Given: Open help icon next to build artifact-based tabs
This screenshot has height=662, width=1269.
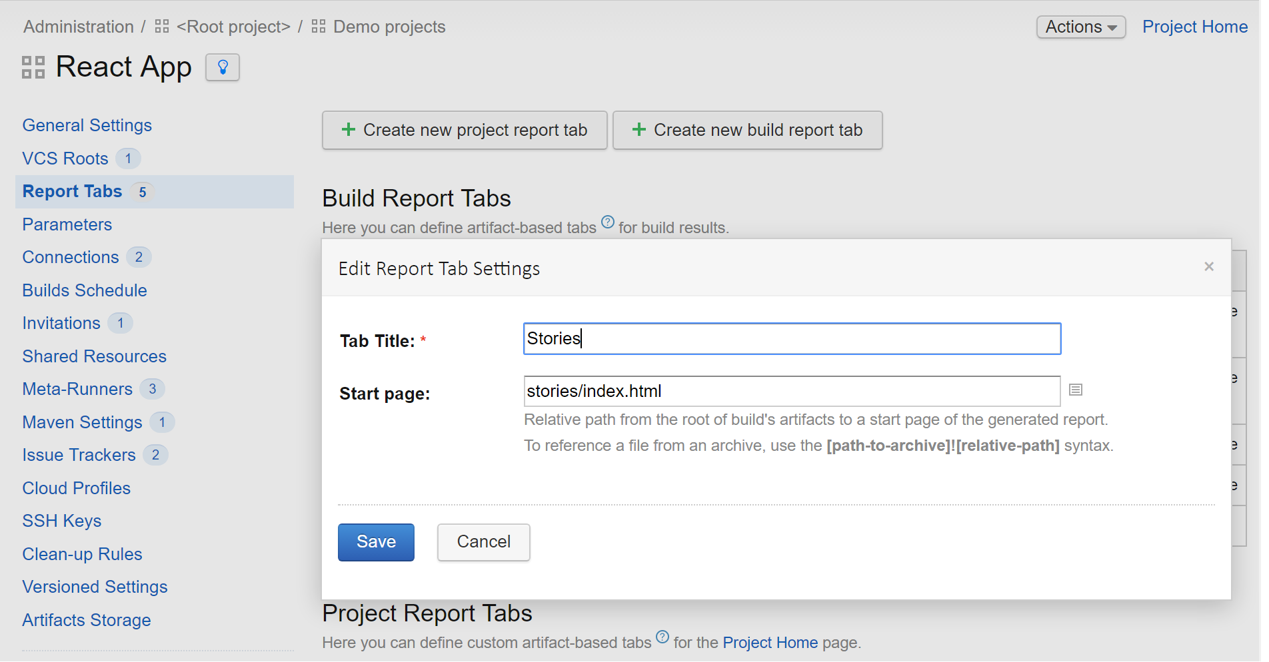Looking at the screenshot, I should 608,222.
